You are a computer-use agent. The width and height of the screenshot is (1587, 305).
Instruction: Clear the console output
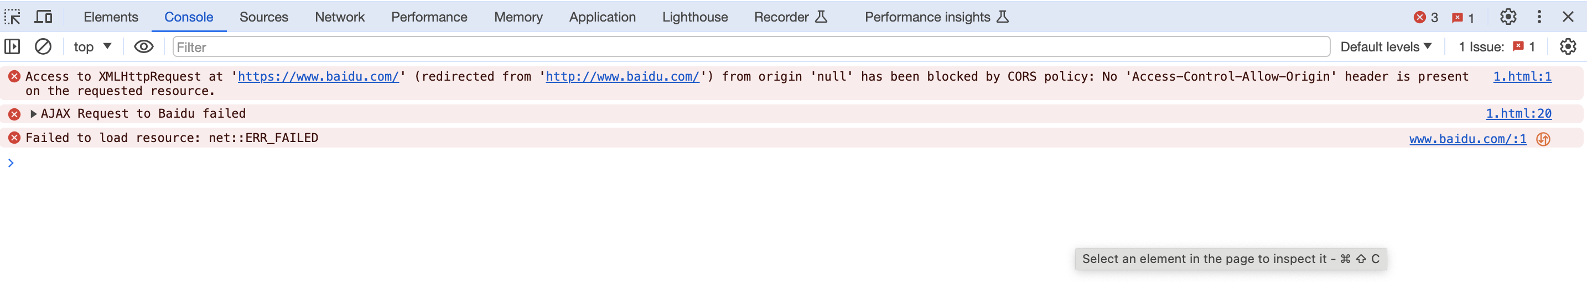point(43,47)
